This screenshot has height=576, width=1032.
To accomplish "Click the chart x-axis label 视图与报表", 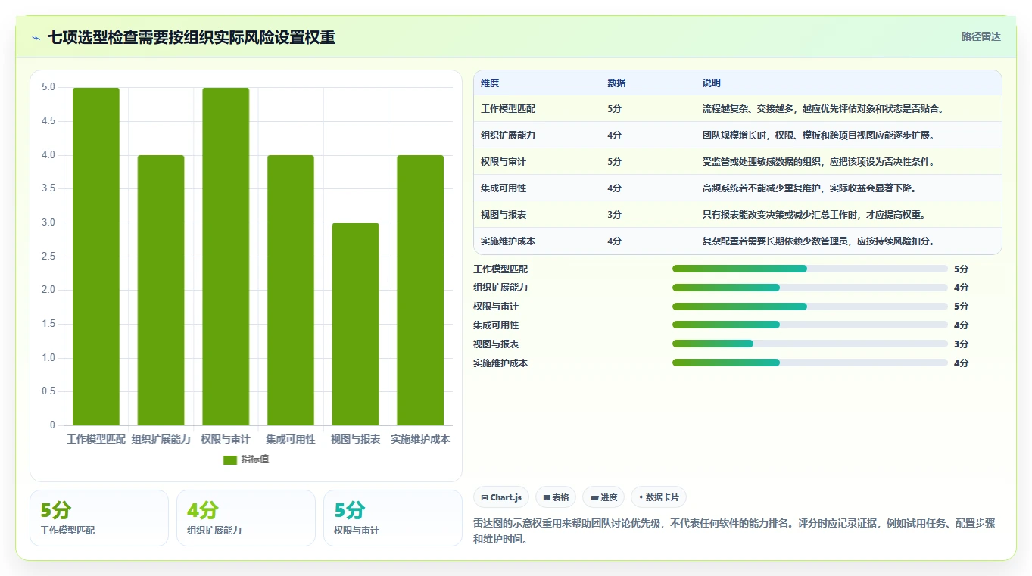I will pos(355,439).
